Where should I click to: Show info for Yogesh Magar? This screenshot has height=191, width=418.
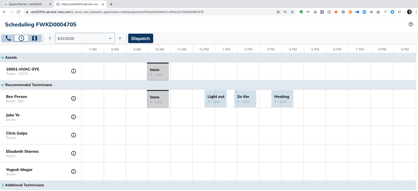pyautogui.click(x=73, y=172)
